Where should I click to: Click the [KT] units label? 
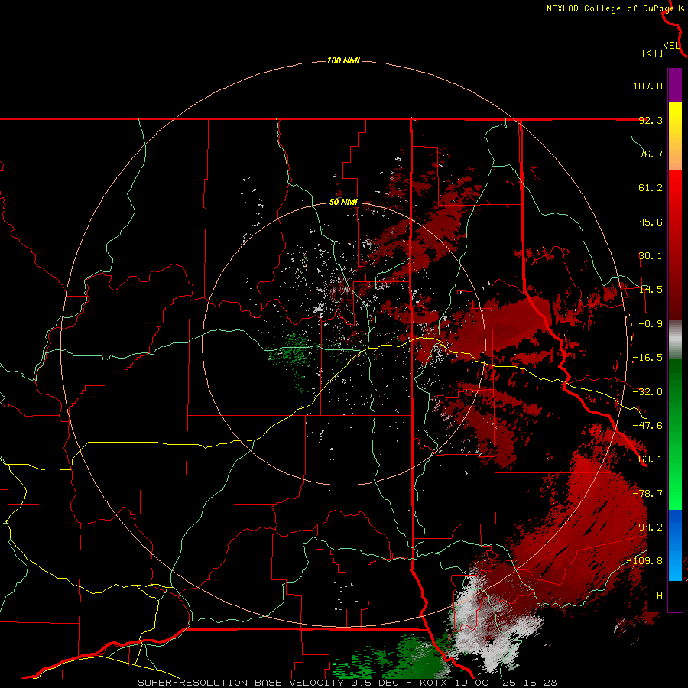(653, 53)
